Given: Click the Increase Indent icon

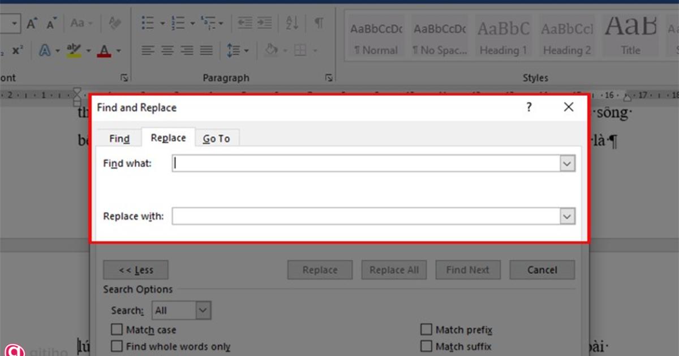Looking at the screenshot, I should (x=265, y=23).
